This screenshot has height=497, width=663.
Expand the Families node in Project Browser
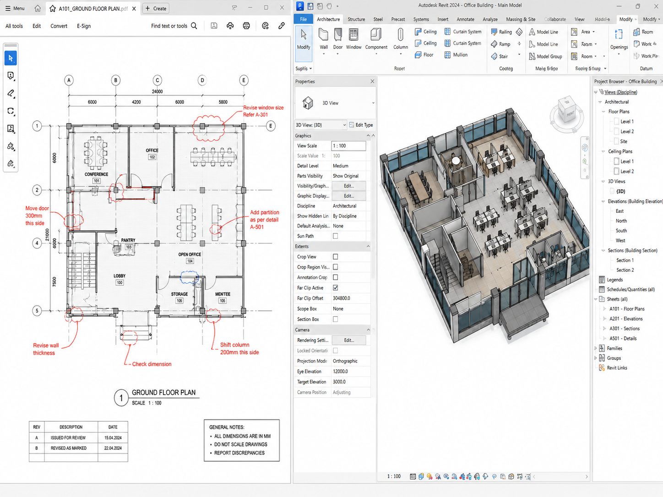point(596,348)
